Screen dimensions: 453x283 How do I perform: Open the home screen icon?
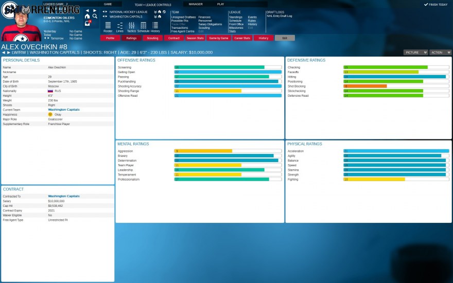coord(87,16)
